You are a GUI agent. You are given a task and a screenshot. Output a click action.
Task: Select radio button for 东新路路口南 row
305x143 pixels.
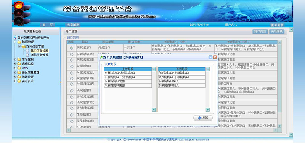pyautogui.click(x=72, y=60)
